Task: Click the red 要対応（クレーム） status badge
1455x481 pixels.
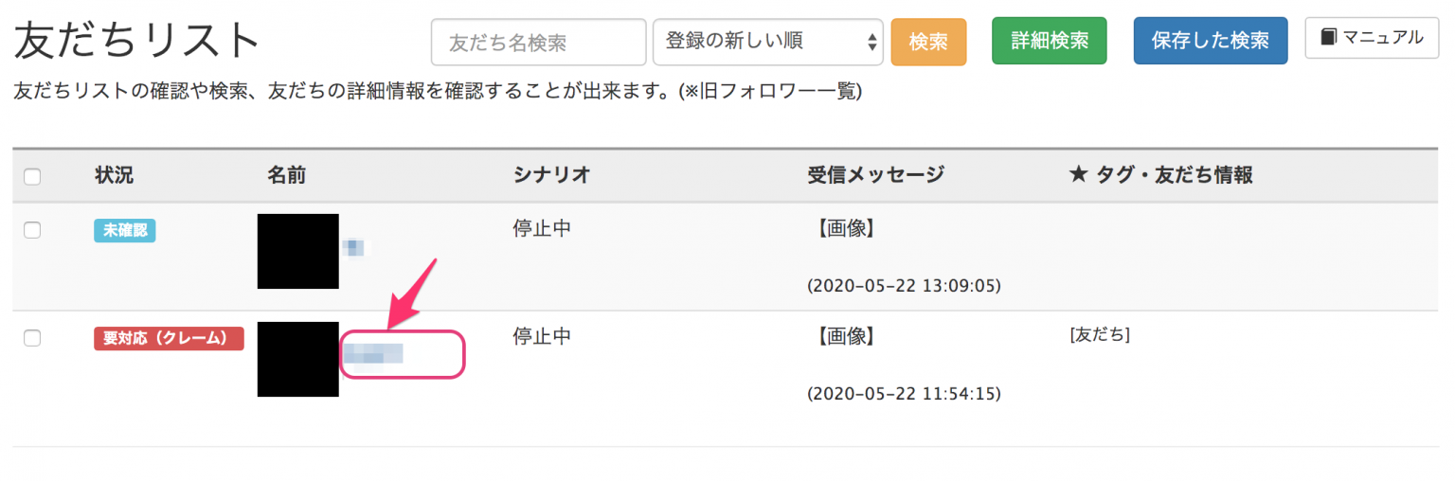Action: tap(169, 338)
